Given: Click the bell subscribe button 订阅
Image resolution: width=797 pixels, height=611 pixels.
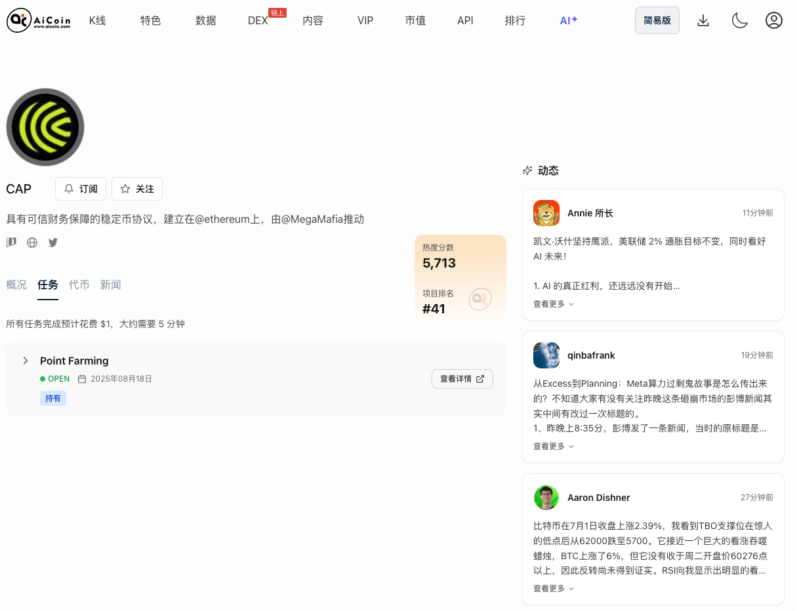Looking at the screenshot, I should click(x=81, y=189).
